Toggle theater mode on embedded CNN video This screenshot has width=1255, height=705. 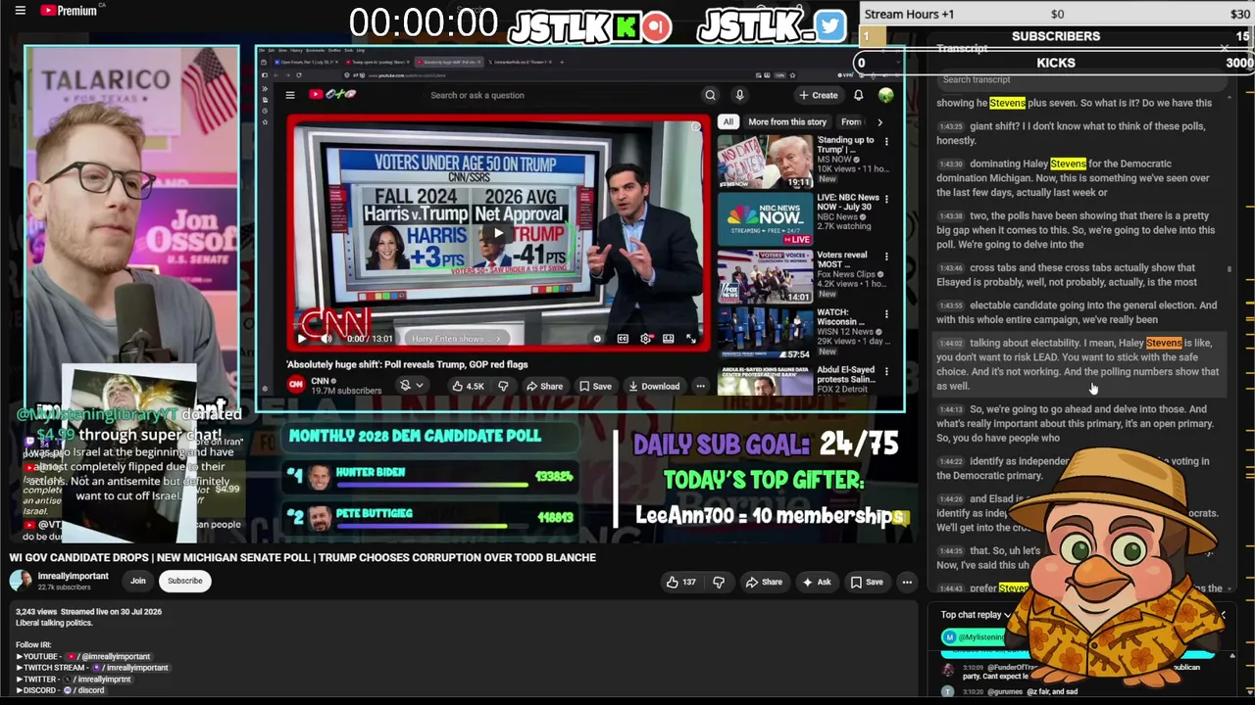click(668, 339)
